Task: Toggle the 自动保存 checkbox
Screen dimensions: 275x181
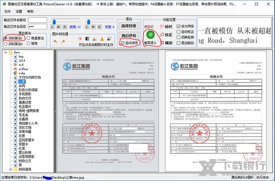Action: (x=122, y=43)
